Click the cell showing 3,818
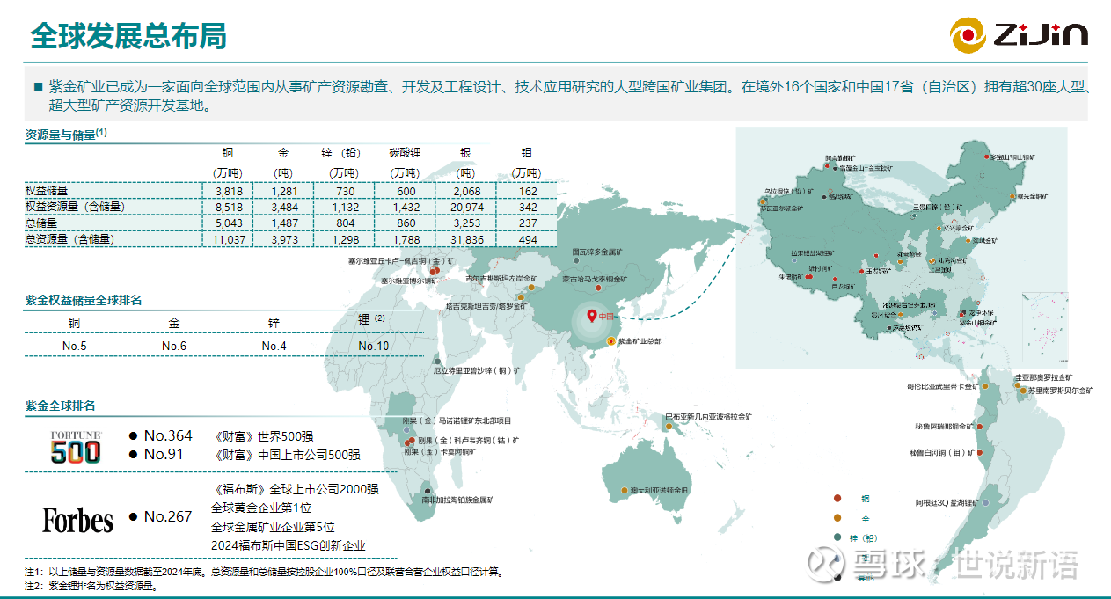 pos(227,191)
